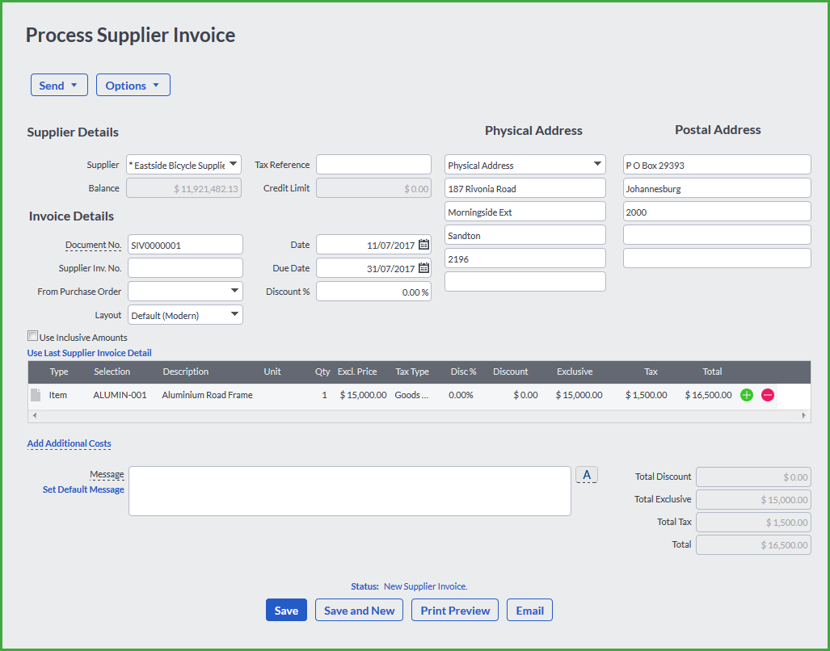
Task: Click the Document No. field SIV0000001
Action: click(x=185, y=245)
